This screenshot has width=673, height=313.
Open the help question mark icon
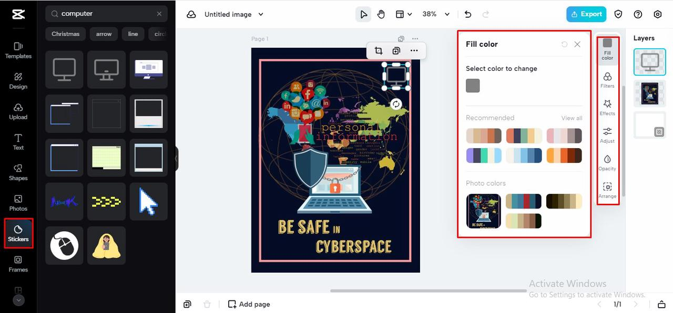pyautogui.click(x=638, y=14)
